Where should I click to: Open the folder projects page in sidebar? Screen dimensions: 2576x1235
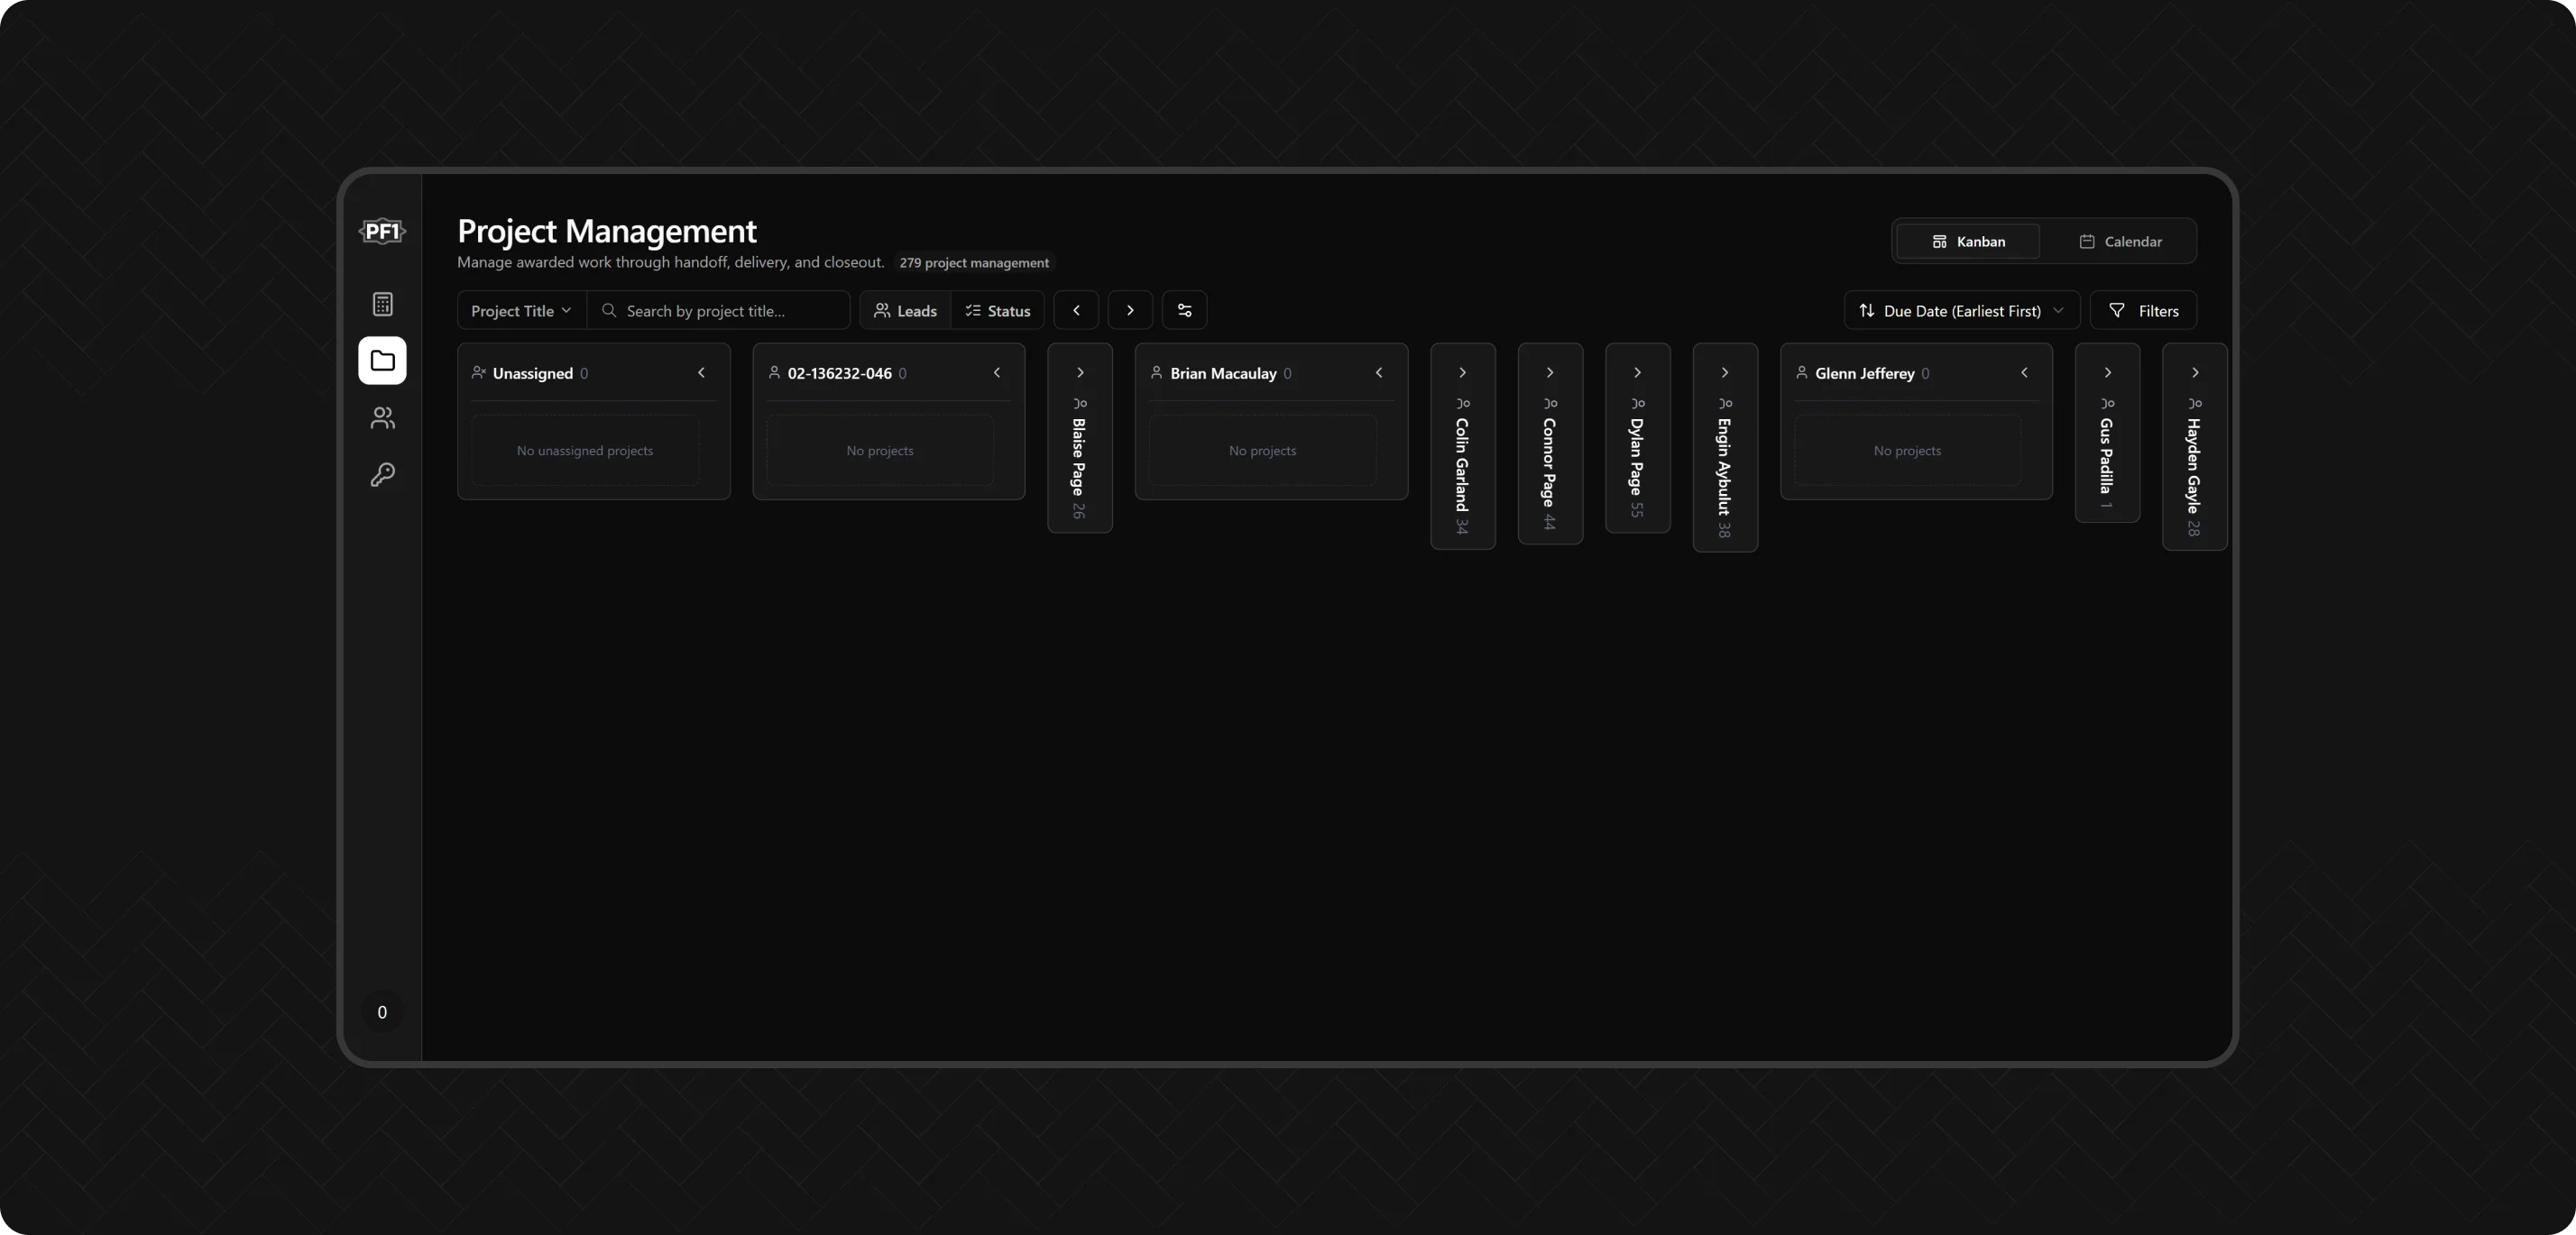[382, 361]
